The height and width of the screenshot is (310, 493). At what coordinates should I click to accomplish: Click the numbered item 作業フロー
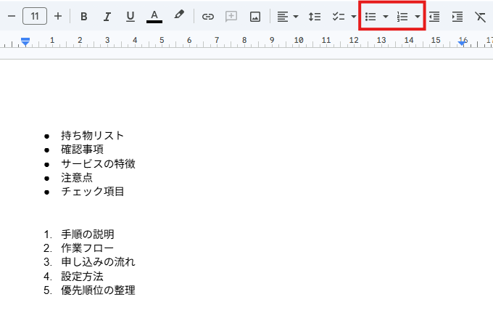(x=88, y=248)
